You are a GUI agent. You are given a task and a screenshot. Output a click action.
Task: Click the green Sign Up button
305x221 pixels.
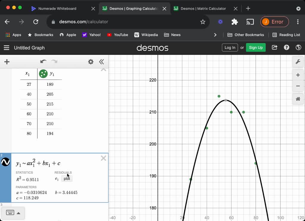tap(256, 48)
